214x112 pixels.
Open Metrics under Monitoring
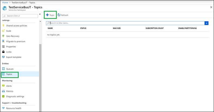click(x=10, y=91)
